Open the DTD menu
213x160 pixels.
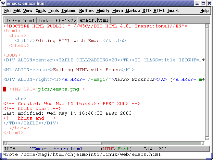point(147,11)
